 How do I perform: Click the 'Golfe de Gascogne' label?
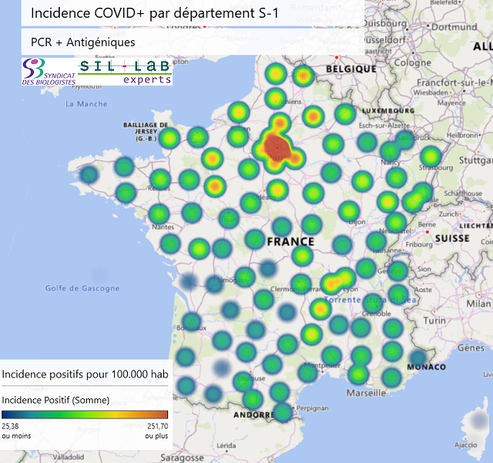(x=82, y=288)
